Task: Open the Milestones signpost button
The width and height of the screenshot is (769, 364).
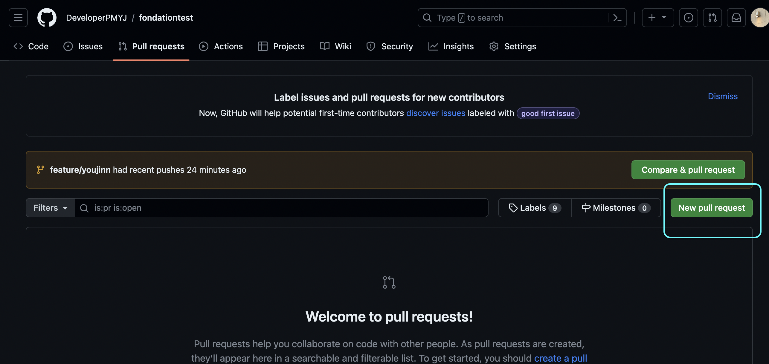Action: pos(616,208)
